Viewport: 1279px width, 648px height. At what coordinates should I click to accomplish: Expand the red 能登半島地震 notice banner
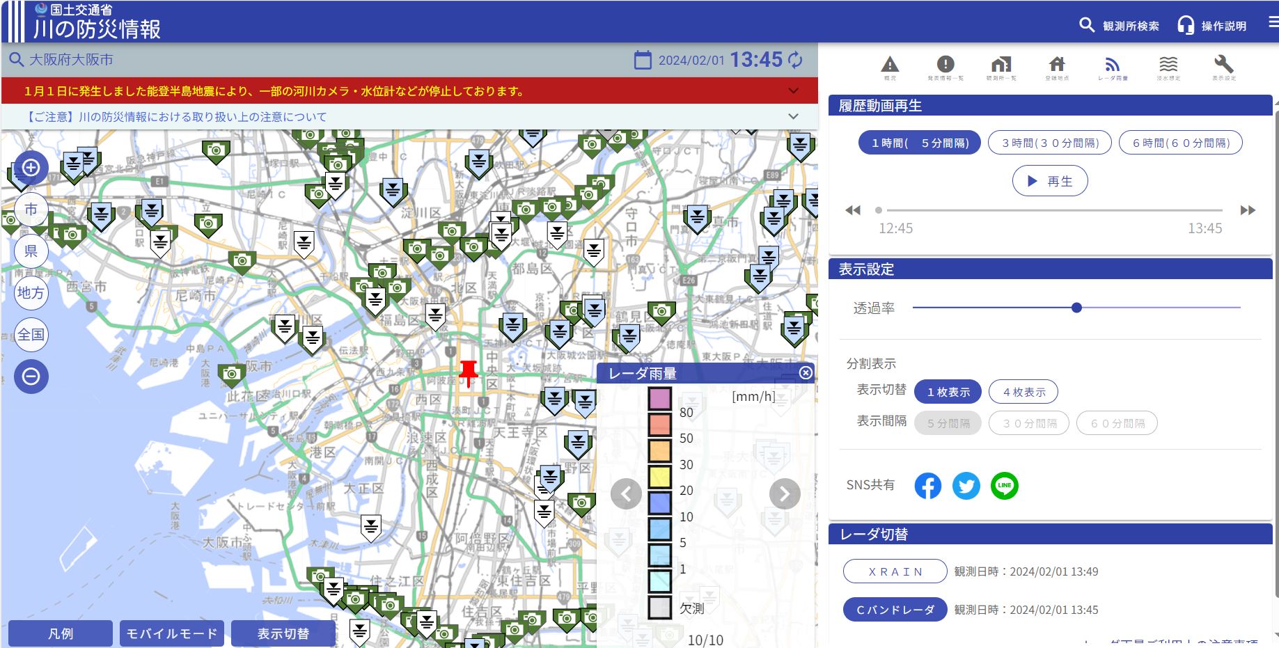tap(793, 90)
